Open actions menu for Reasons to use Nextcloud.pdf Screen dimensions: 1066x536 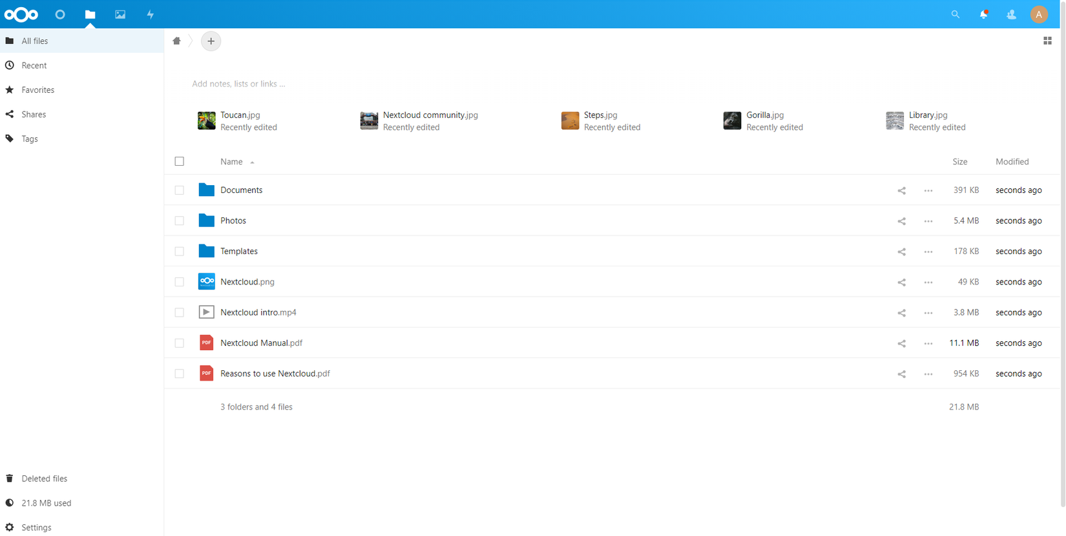[928, 374]
